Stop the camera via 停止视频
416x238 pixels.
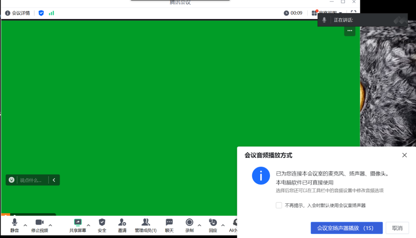pyautogui.click(x=40, y=225)
